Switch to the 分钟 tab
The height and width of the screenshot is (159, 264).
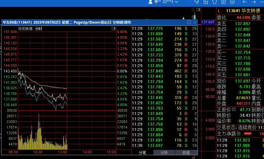164,152
